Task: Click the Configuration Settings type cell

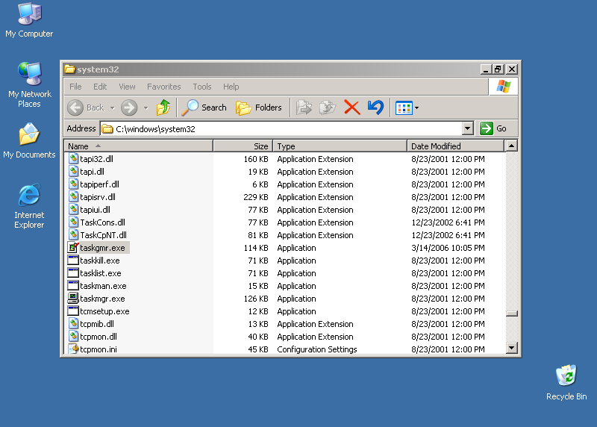Action: coord(316,349)
